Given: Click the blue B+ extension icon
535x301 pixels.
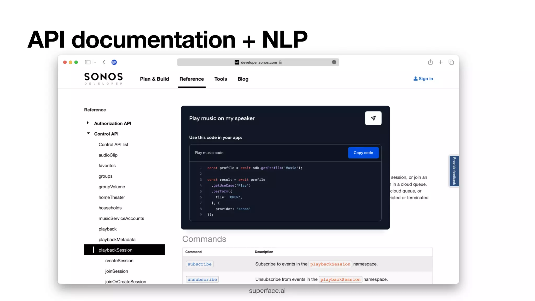Looking at the screenshot, I should click(x=114, y=62).
